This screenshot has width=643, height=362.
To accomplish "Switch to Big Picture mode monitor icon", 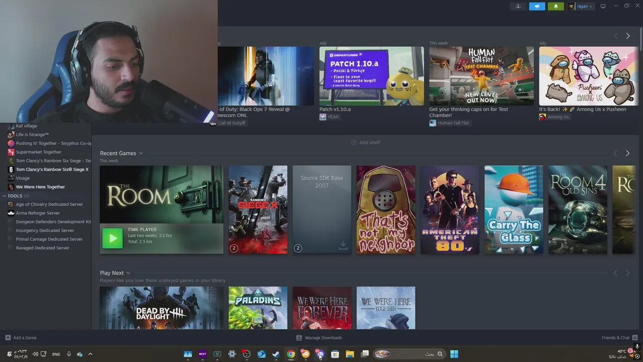I will tap(603, 7).
